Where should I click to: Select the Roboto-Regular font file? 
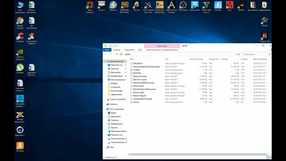[x=139, y=96]
